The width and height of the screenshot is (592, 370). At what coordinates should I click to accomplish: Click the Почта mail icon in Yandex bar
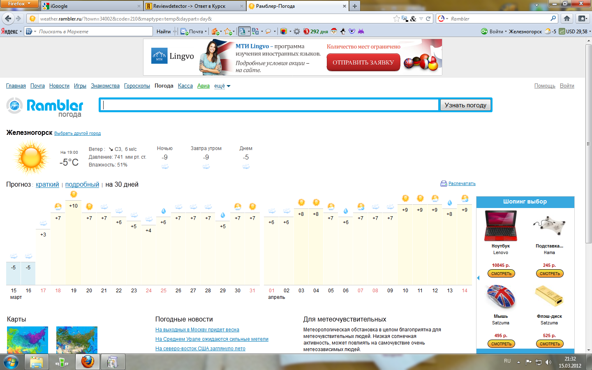tap(185, 31)
